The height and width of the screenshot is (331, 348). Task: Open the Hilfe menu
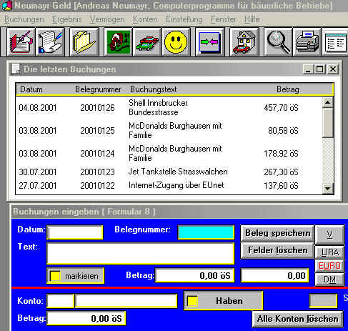[252, 19]
